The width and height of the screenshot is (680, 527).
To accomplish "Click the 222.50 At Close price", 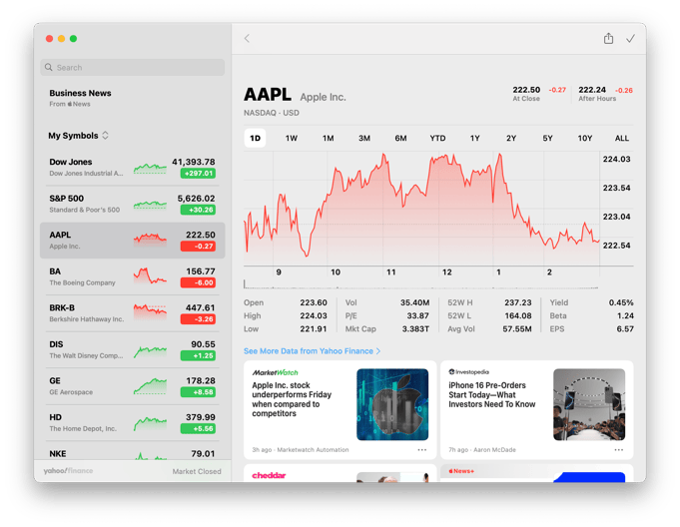I will click(x=526, y=90).
